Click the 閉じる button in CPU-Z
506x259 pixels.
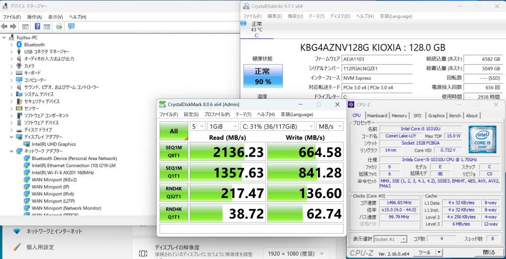pos(489,252)
